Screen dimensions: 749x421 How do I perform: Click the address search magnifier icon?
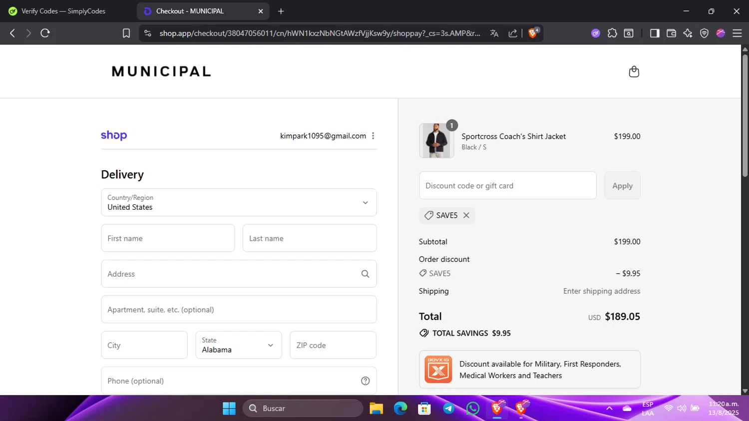365,274
